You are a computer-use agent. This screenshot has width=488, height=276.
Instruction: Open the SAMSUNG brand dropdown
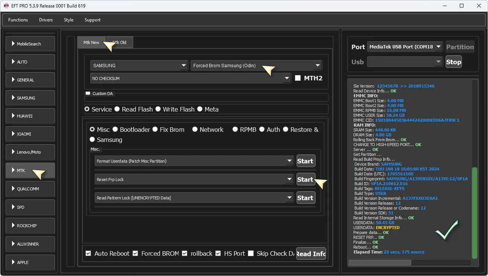[184, 65]
